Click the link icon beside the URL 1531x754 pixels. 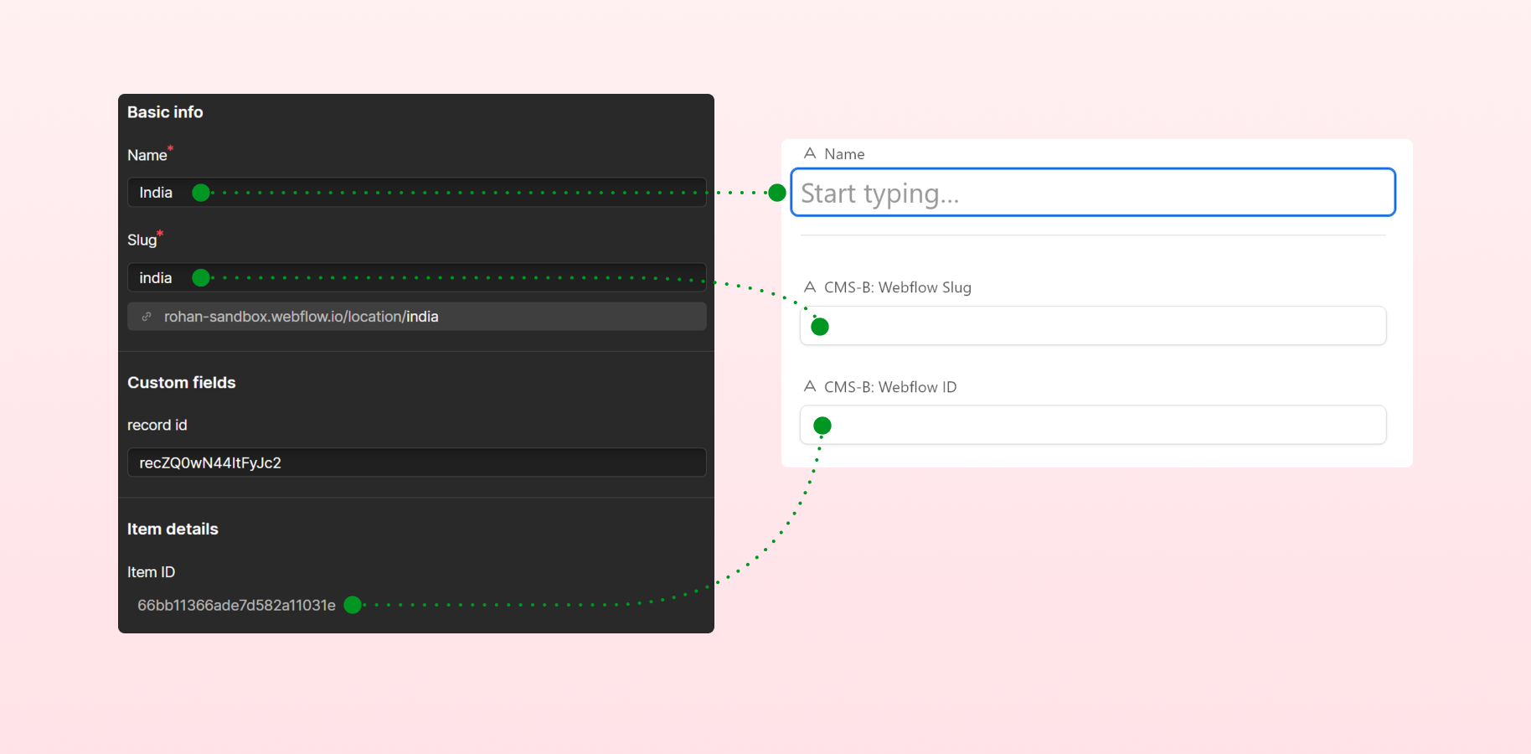[147, 317]
